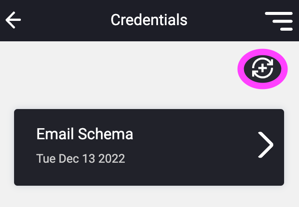Open the Email Schema chevron arrow
Image resolution: width=299 pixels, height=207 pixels.
point(266,145)
